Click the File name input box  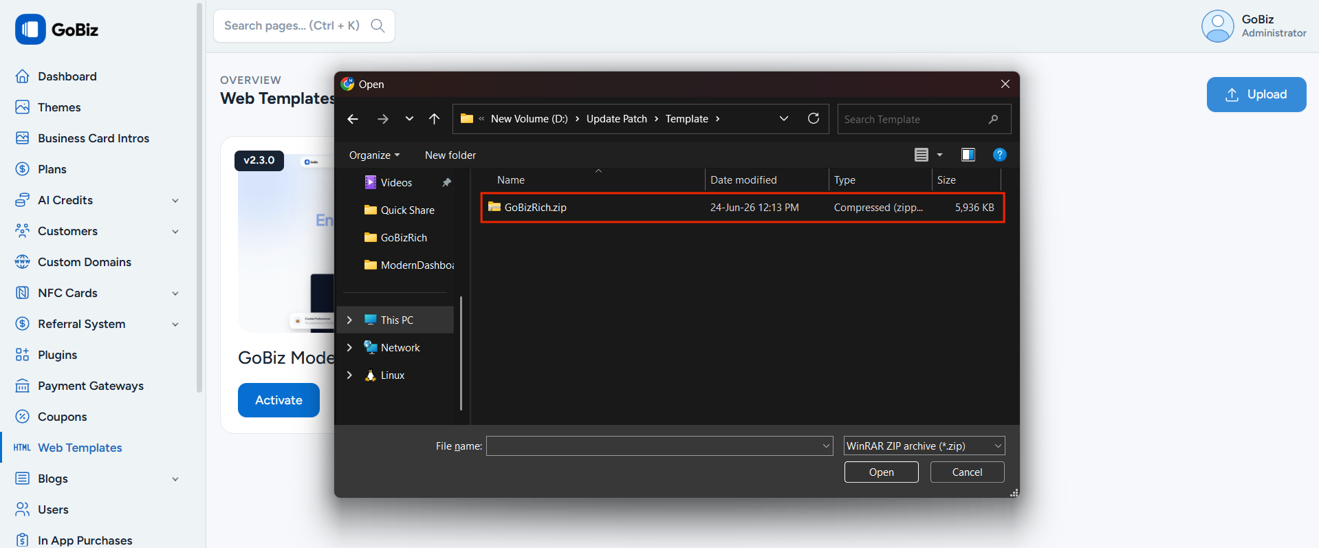coord(659,446)
